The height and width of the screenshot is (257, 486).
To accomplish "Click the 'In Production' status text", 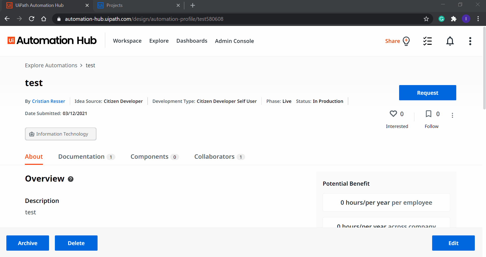I will (x=328, y=101).
